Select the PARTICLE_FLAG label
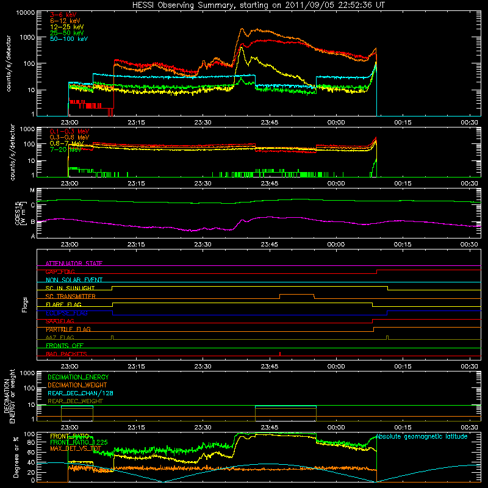This screenshot has width=488, height=488. tap(68, 329)
